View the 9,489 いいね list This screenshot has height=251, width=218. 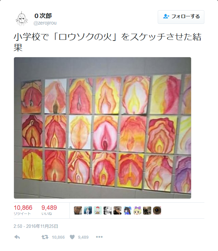[x=49, y=210]
